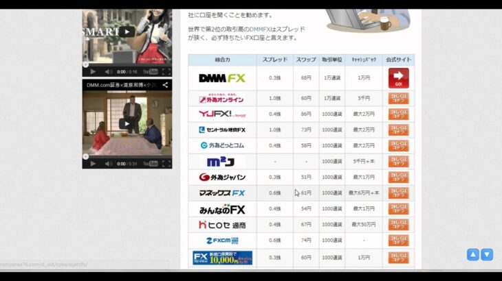Toggle fullscreen on the bottom video
The width and height of the screenshot is (502, 281).
pyautogui.click(x=166, y=164)
